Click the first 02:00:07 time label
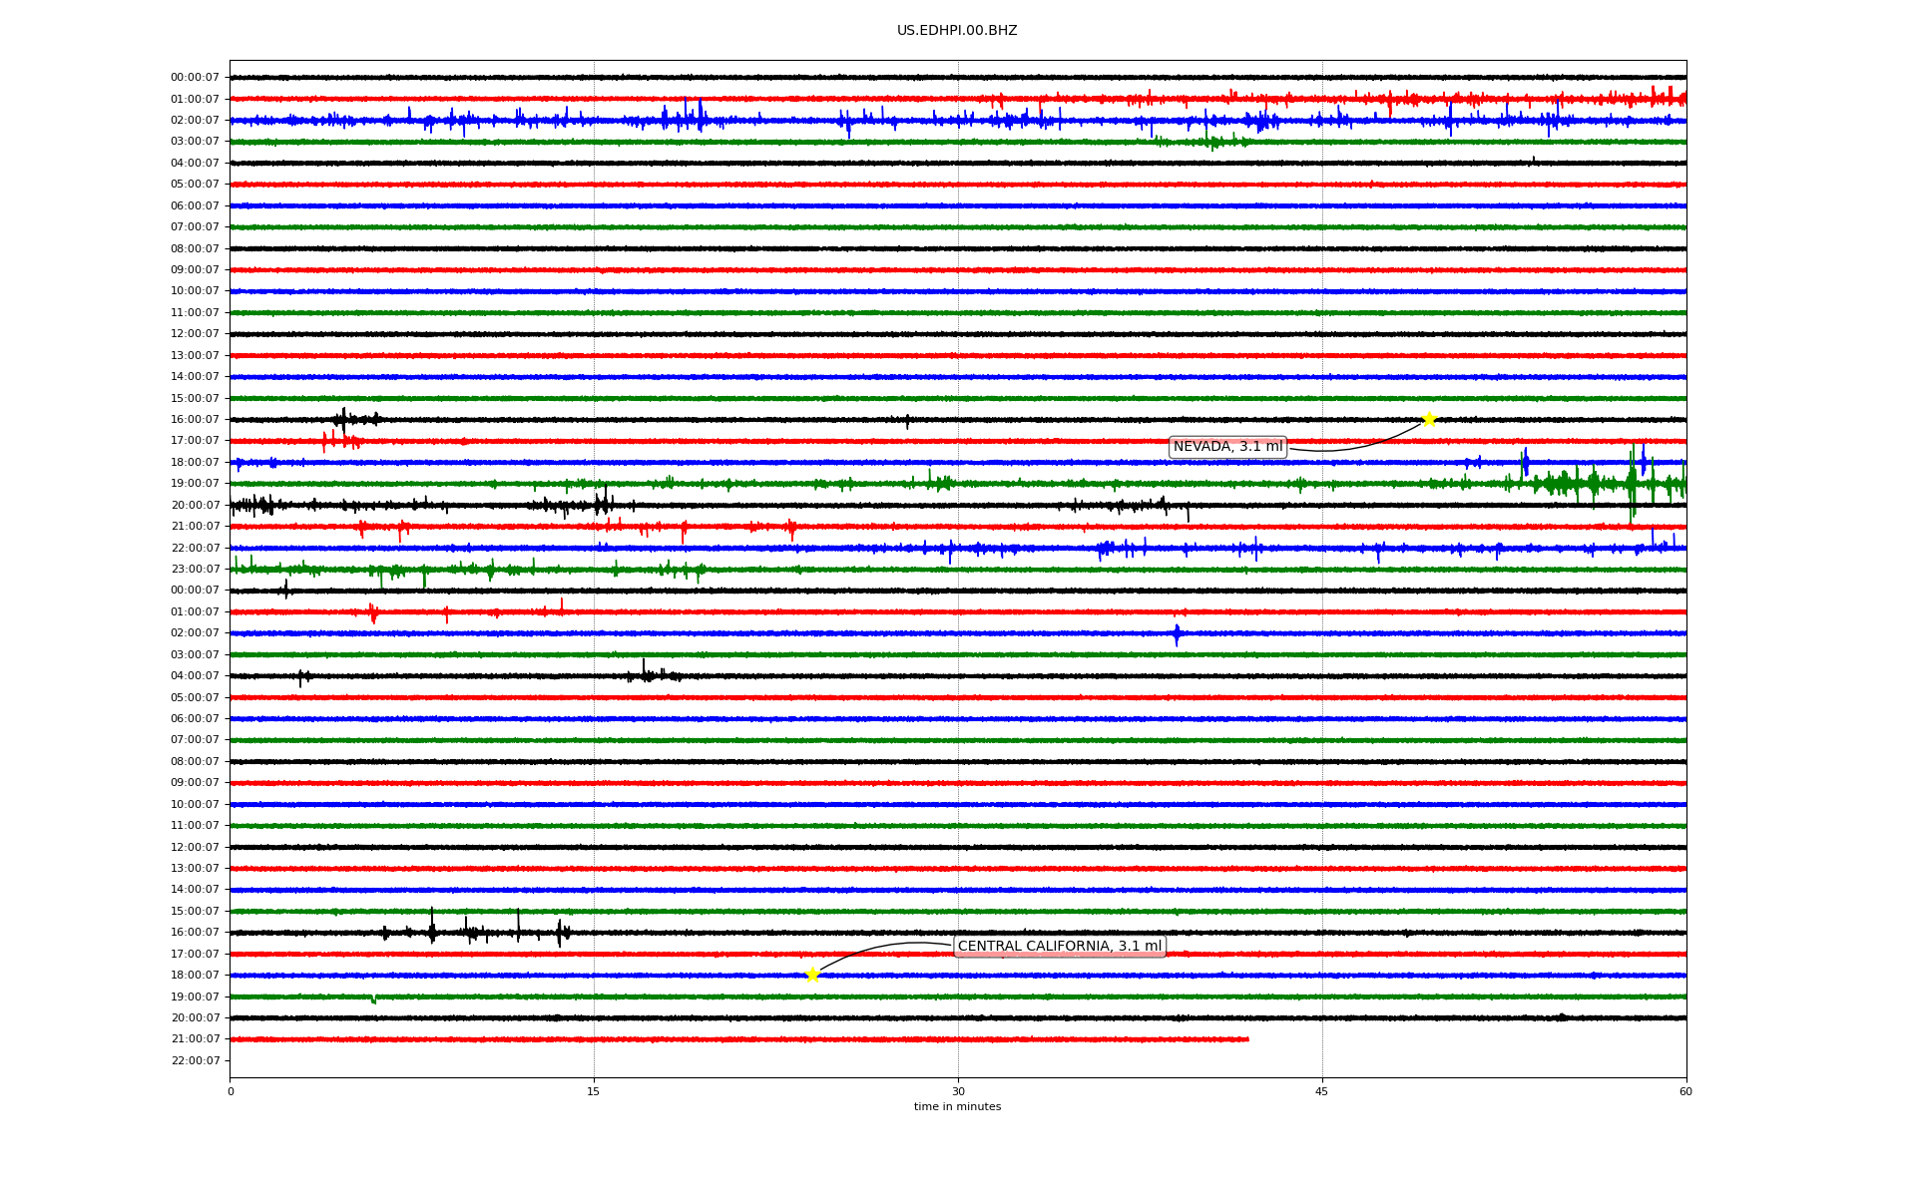The height and width of the screenshot is (1197, 1916). click(x=195, y=121)
